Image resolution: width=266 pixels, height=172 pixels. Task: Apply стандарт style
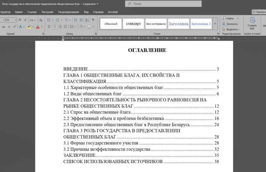(x=133, y=24)
